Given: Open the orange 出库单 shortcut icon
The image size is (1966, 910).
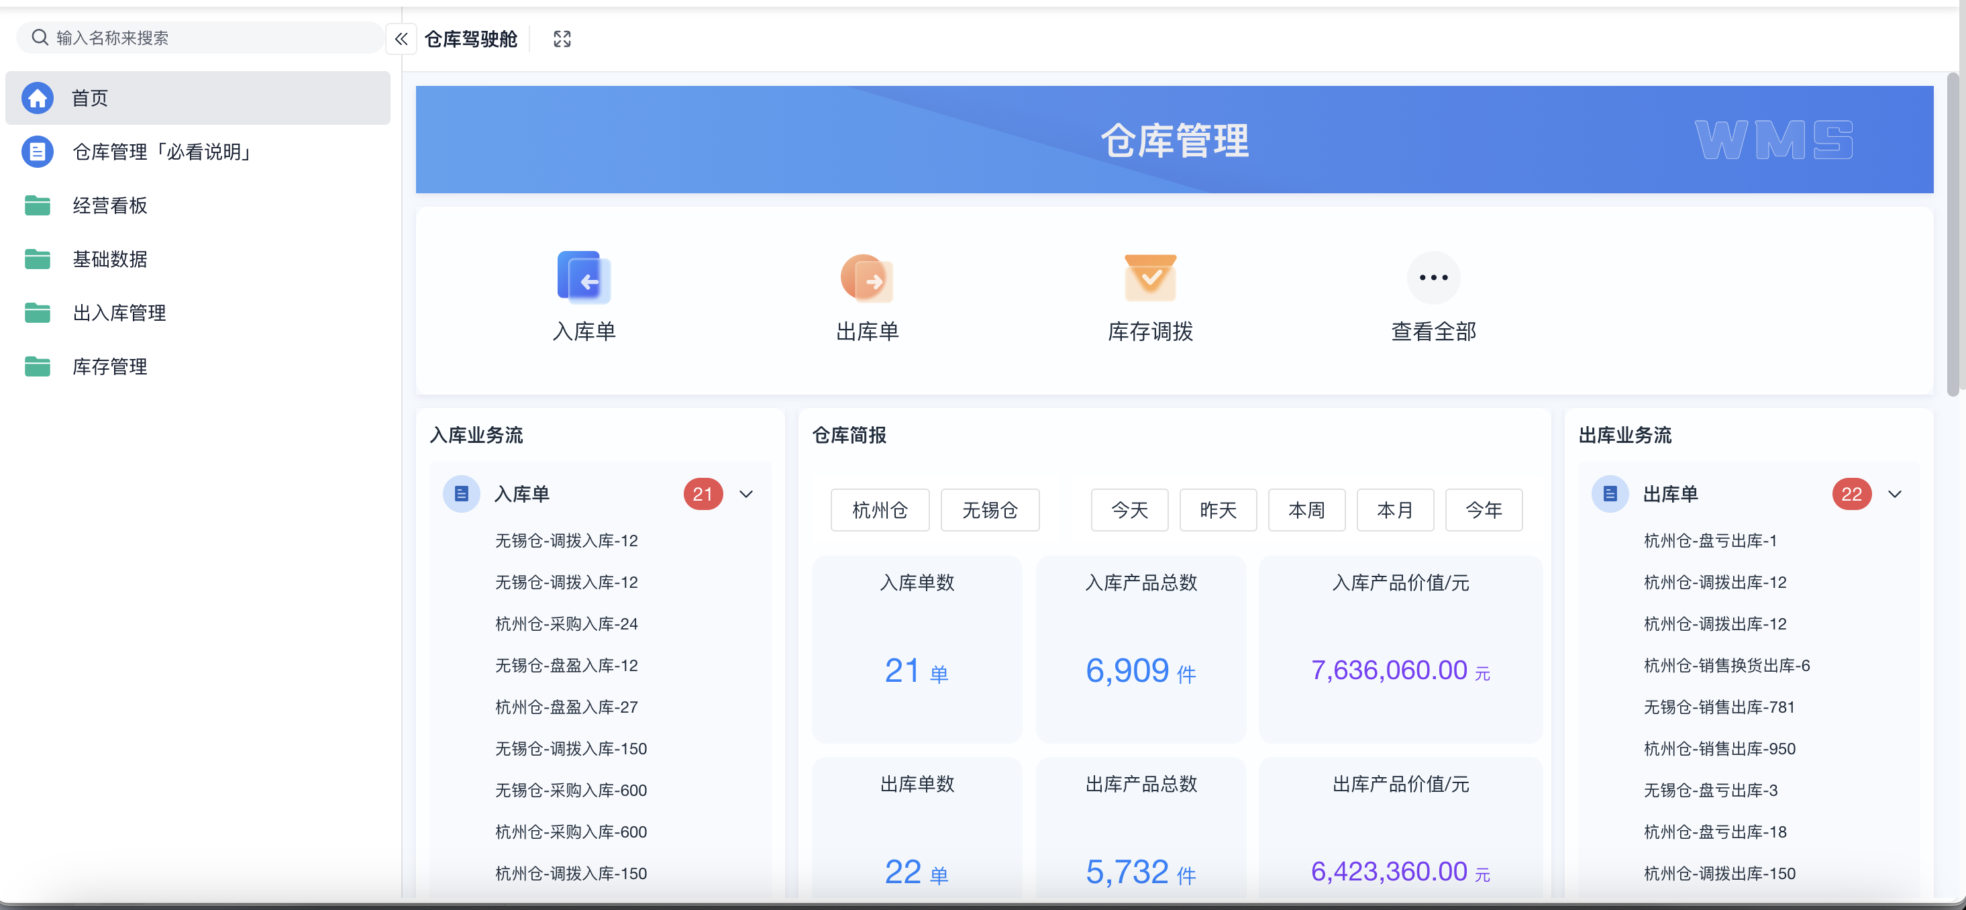Looking at the screenshot, I should pyautogui.click(x=867, y=278).
